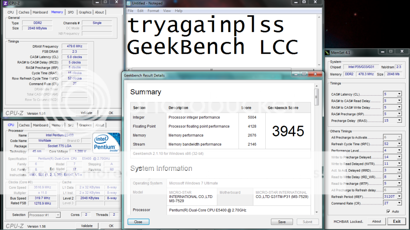Viewport: 410px width, 230px height.
Task: Click the MemSet 4.1 title bar icon
Action: (327, 52)
